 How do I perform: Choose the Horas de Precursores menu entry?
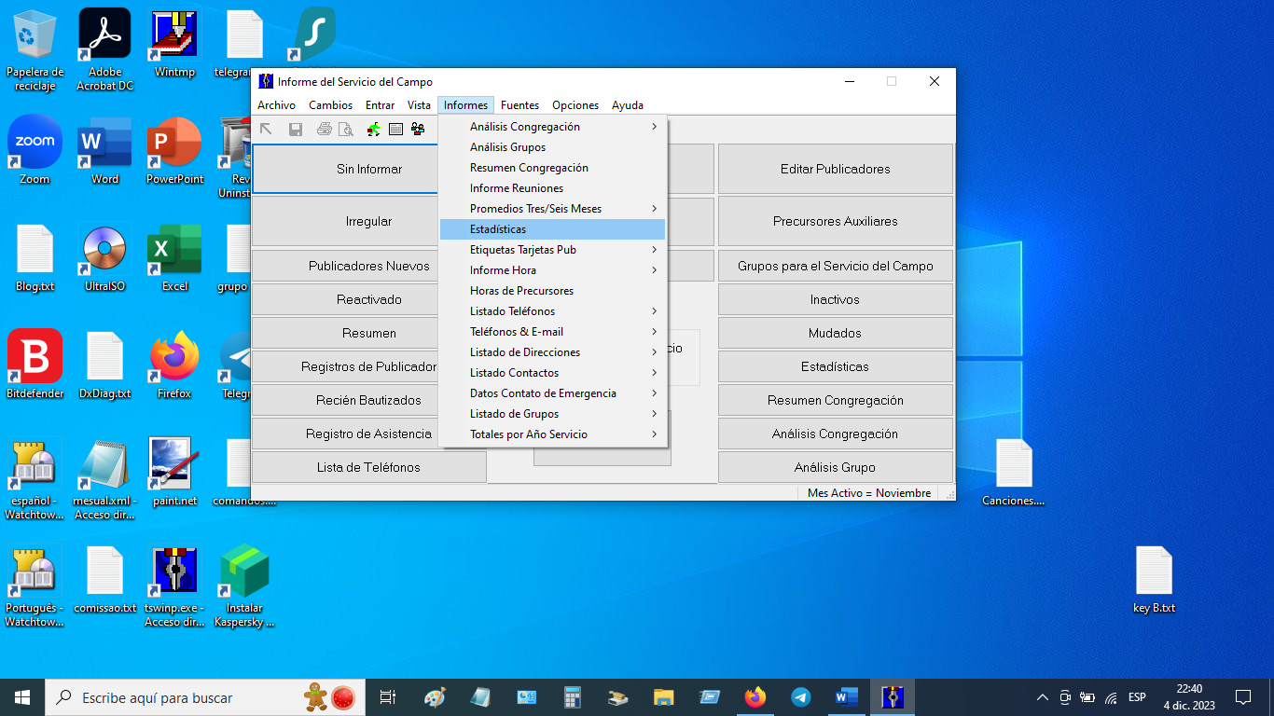click(521, 291)
